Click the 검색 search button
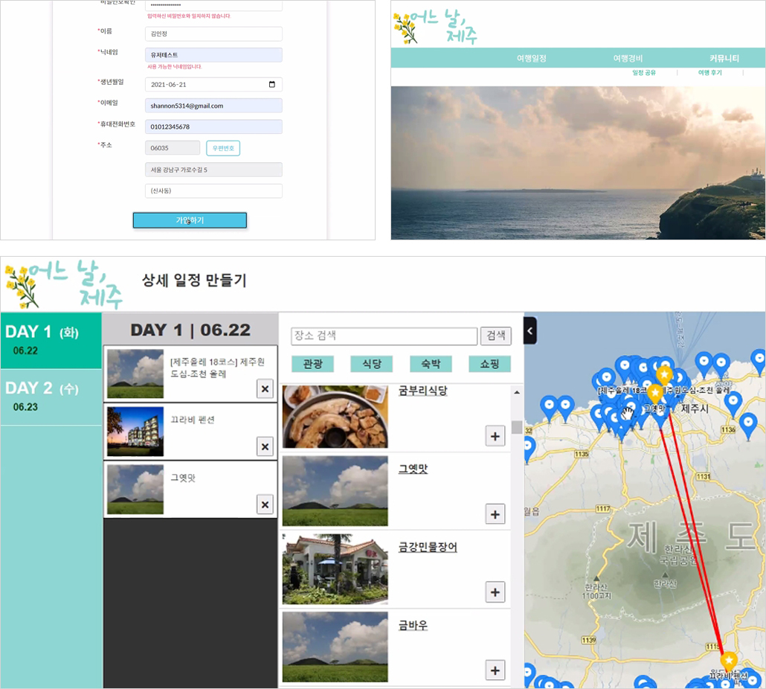Viewport: 766px width, 689px height. coord(496,336)
